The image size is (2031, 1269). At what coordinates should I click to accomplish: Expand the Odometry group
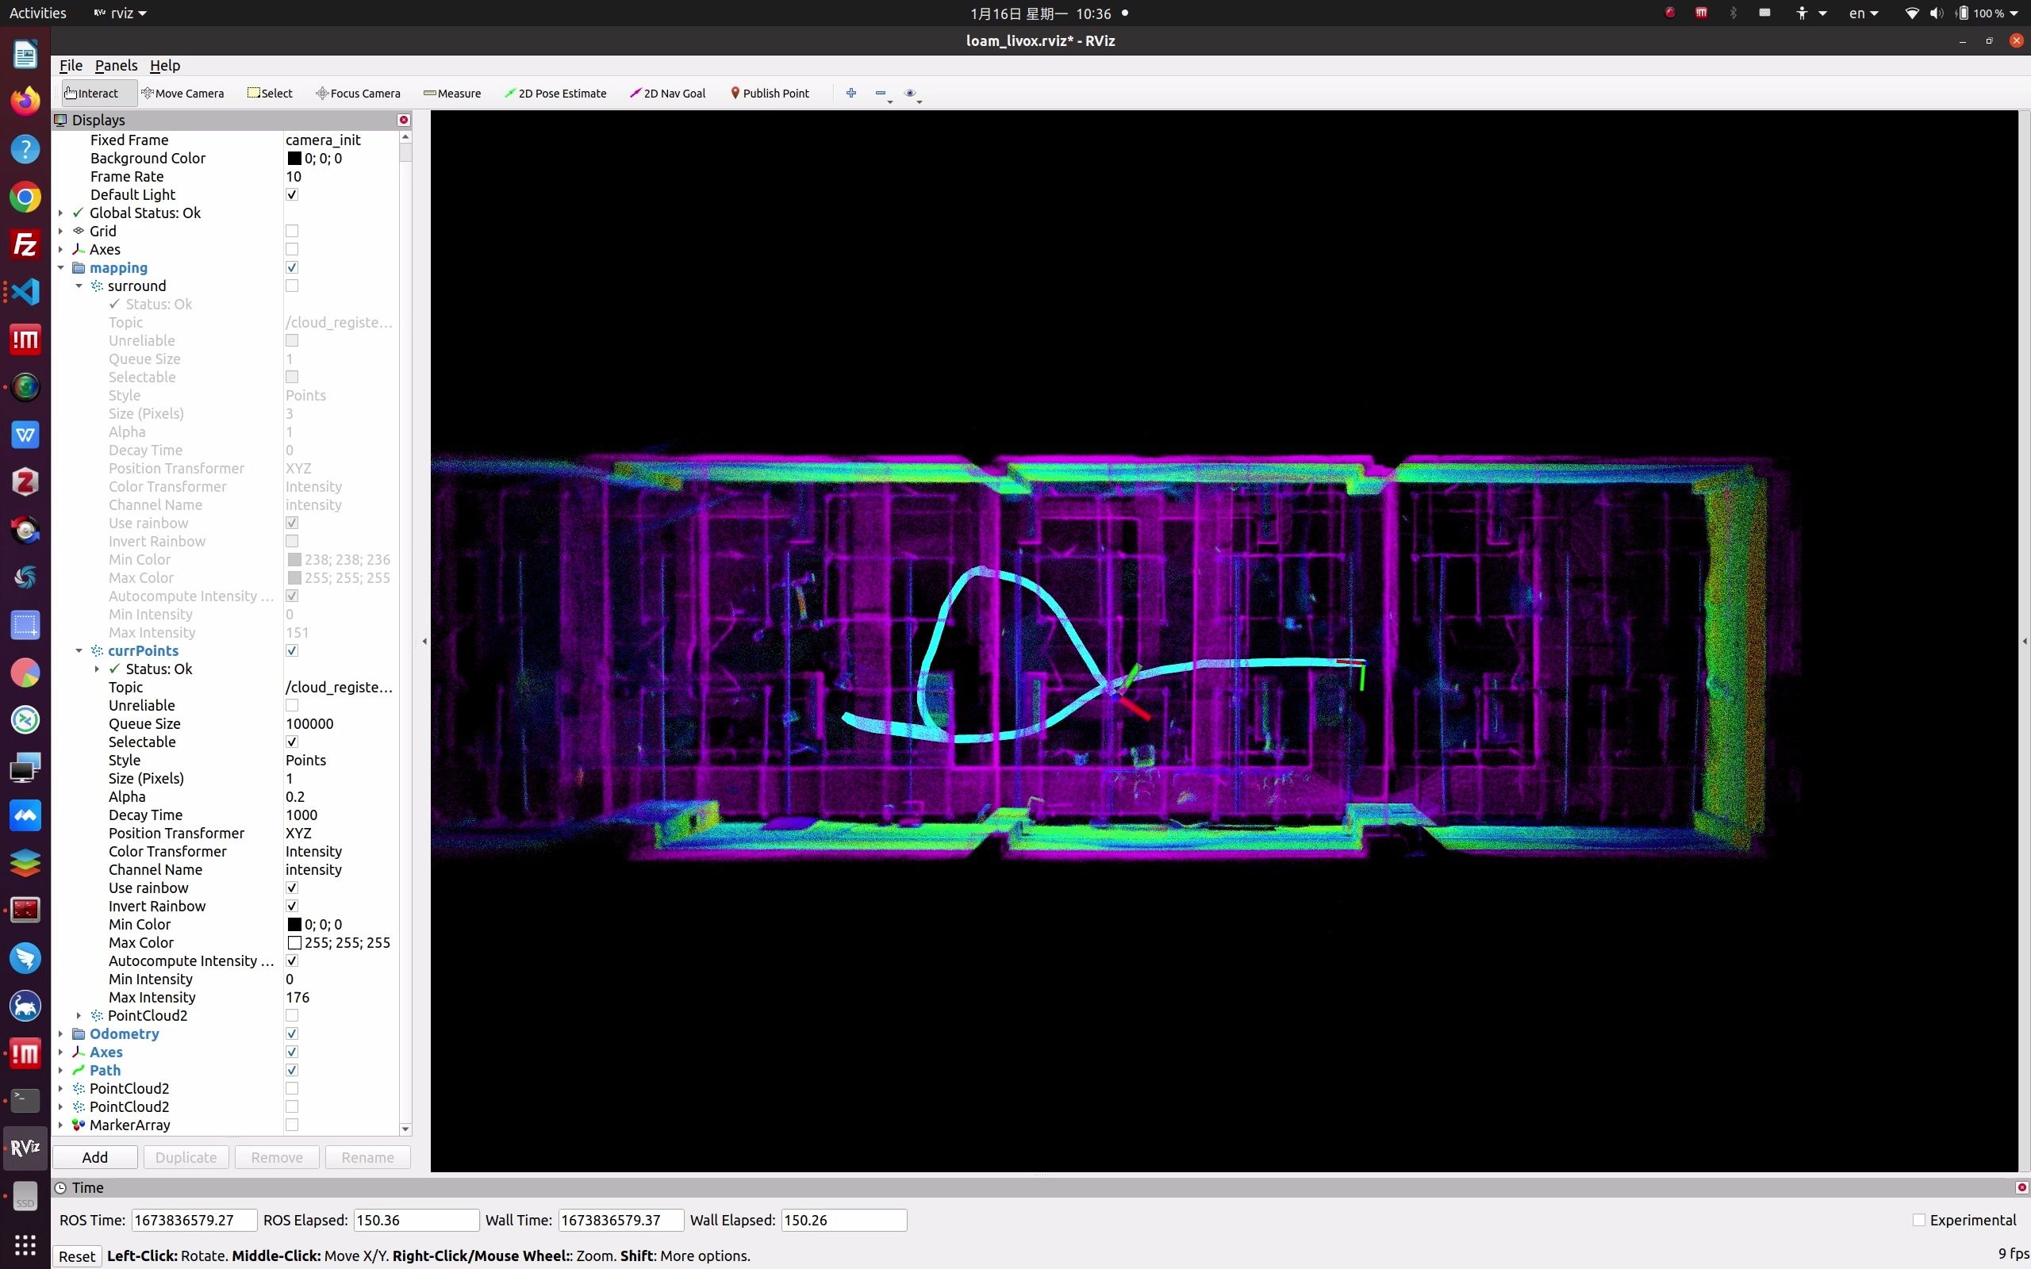coord(60,1034)
